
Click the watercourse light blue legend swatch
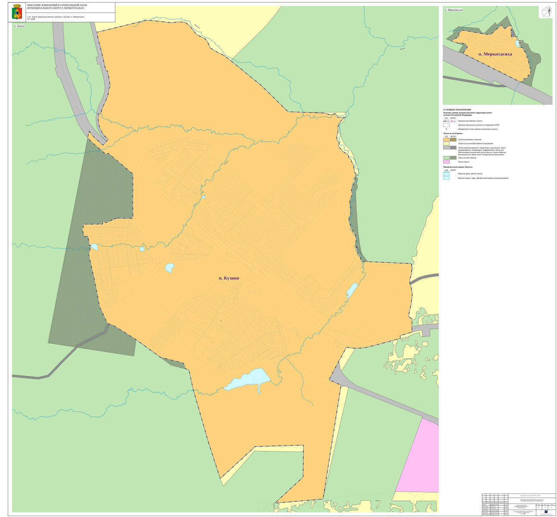pos(446,174)
